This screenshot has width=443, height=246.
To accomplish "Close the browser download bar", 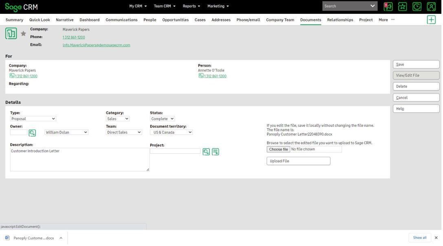I will [x=436, y=238].
